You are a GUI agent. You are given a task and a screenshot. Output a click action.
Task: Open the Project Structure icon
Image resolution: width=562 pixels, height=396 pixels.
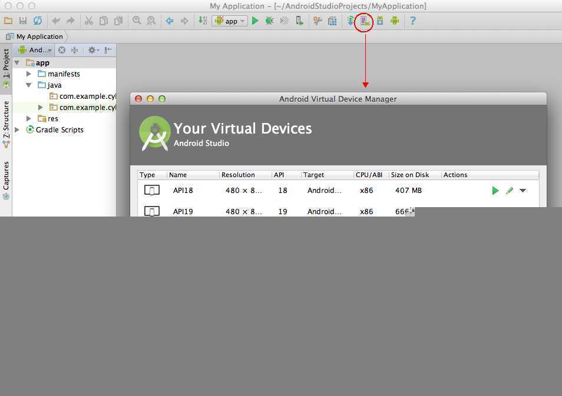(332, 21)
